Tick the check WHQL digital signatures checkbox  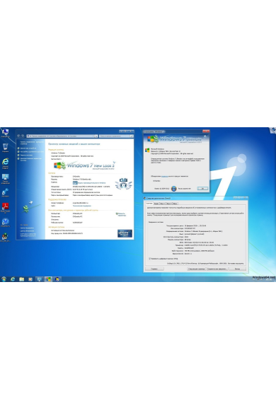coord(149,259)
